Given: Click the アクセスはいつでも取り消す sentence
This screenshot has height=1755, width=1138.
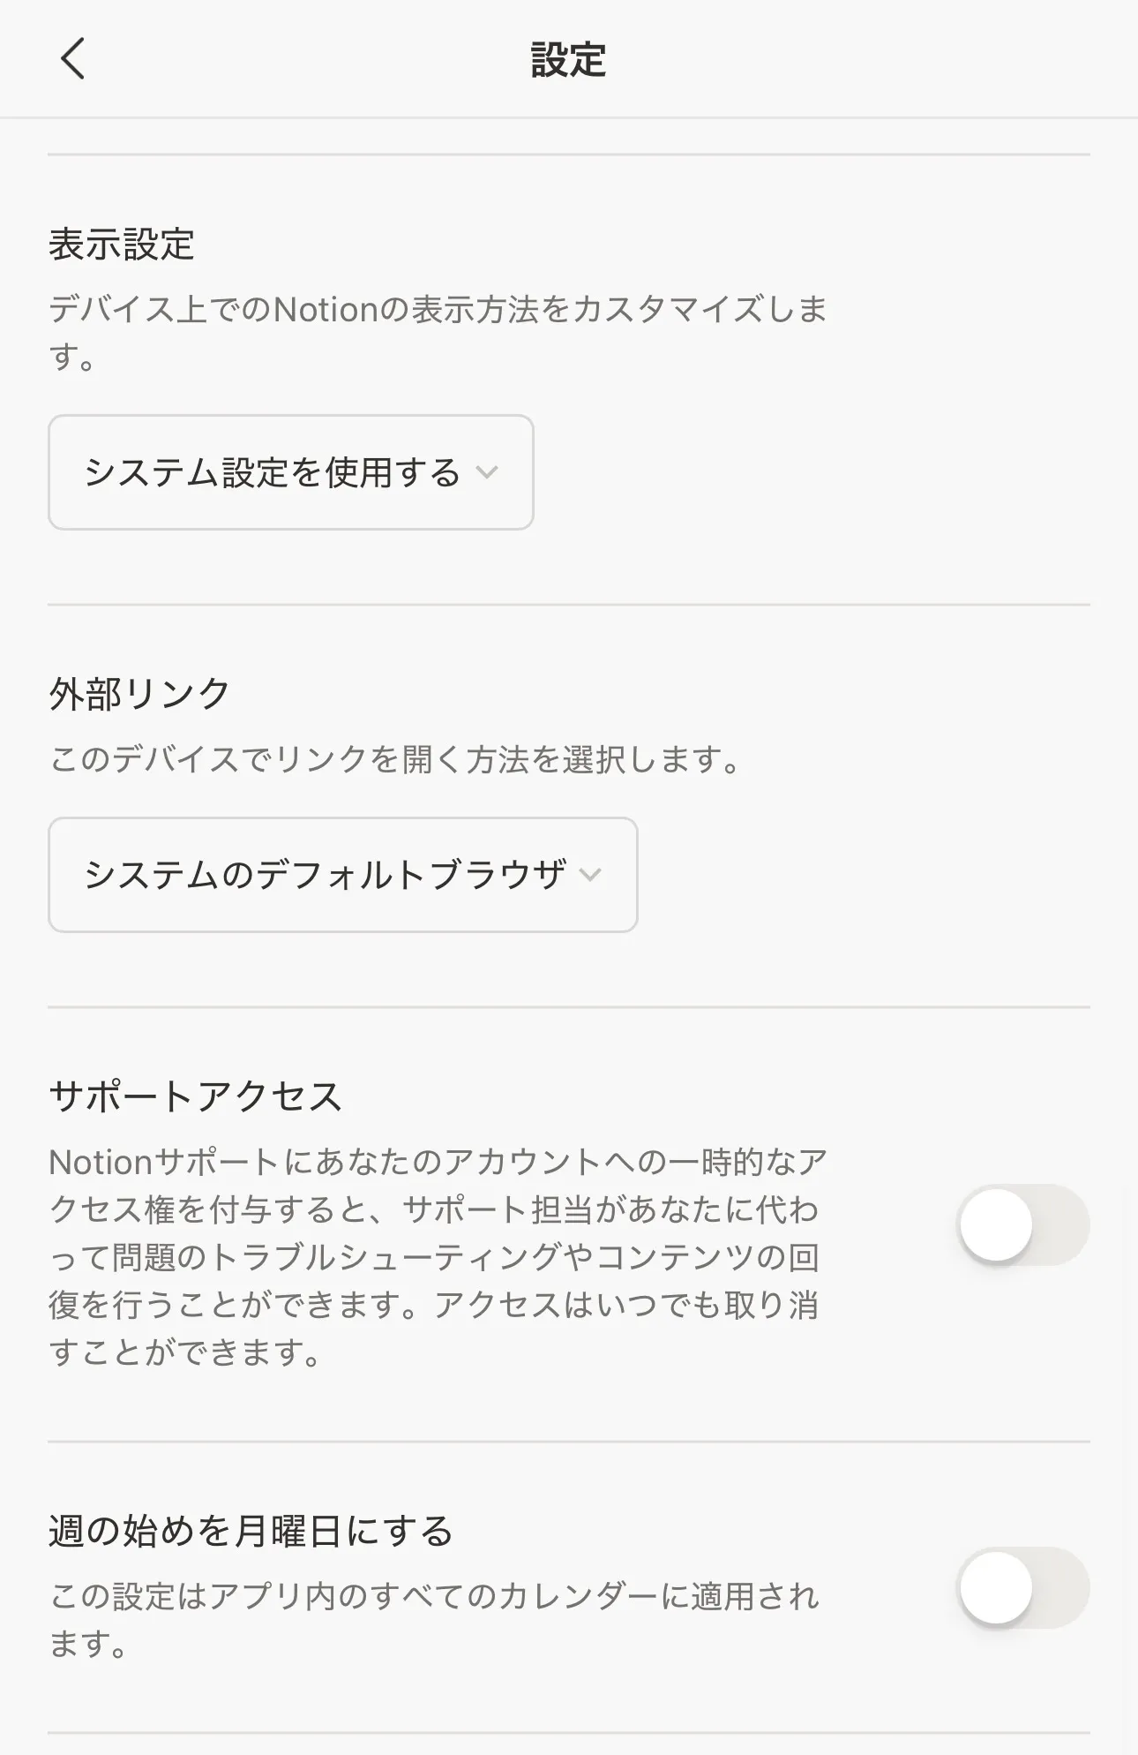Looking at the screenshot, I should tap(626, 1305).
